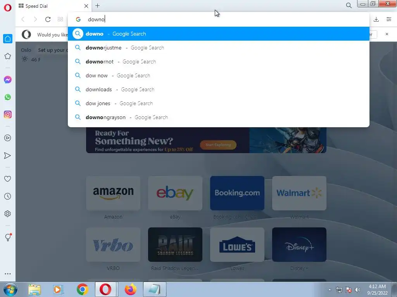Dismiss the Opera notification bar
The image size is (397, 297).
[x=387, y=34]
